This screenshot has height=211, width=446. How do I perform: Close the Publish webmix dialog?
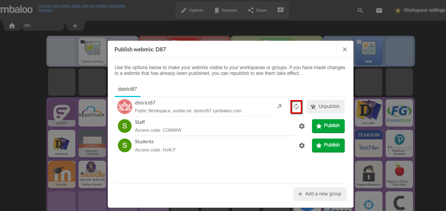(x=345, y=49)
